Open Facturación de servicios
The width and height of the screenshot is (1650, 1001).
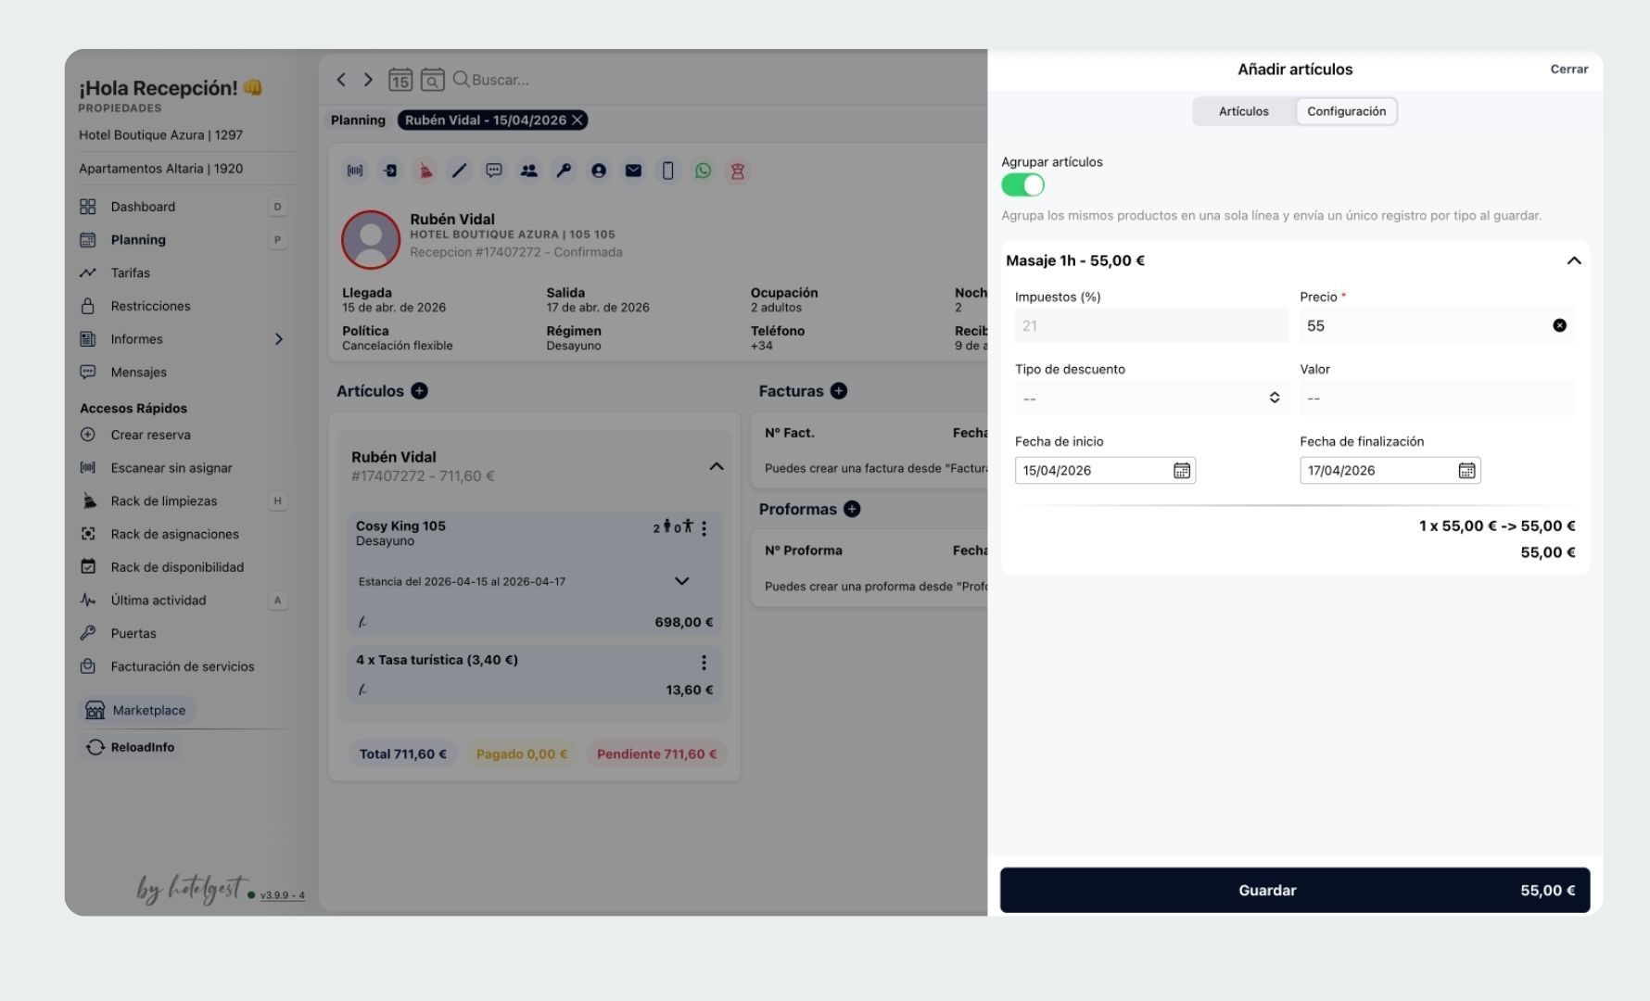184,666
